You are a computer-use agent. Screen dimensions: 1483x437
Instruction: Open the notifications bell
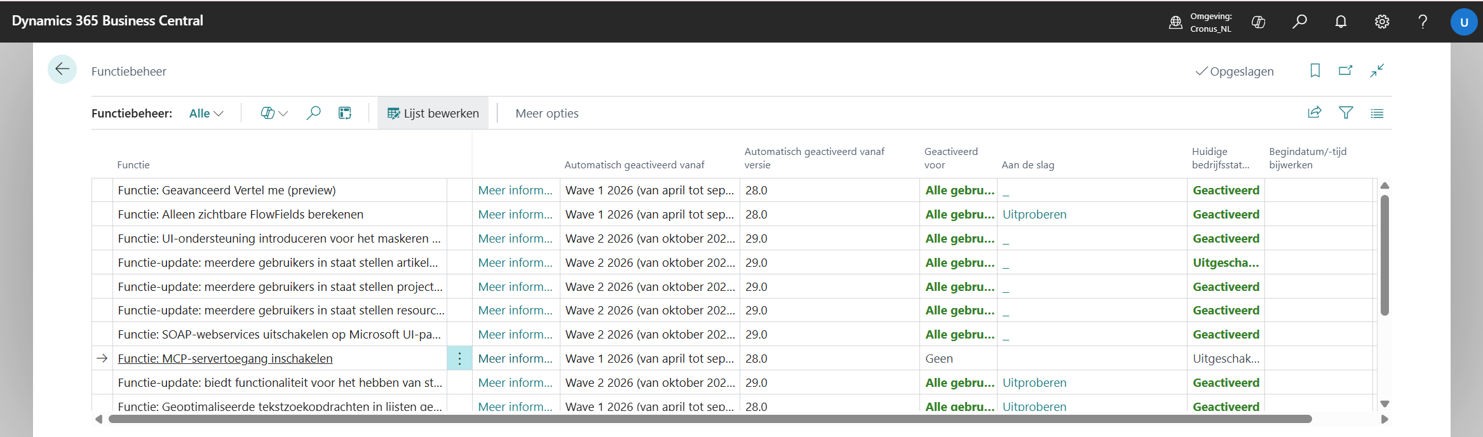click(x=1341, y=22)
